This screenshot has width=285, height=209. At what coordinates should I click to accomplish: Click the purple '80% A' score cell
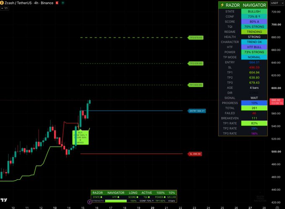click(254, 22)
